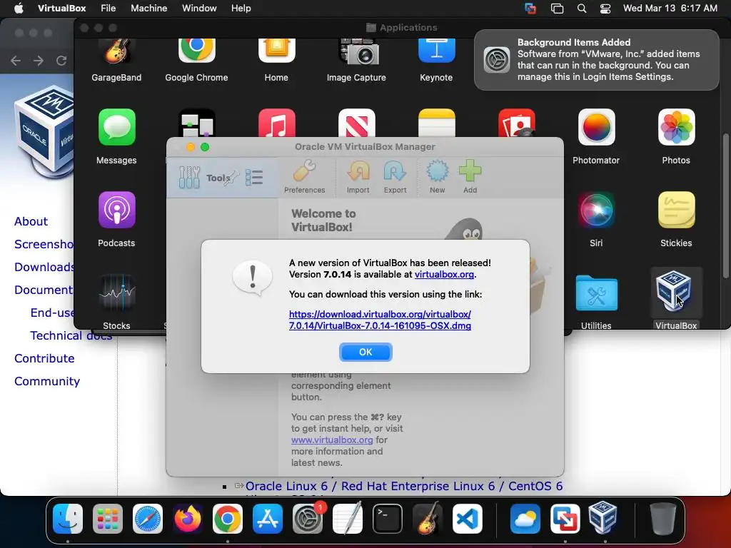
Task: Open Preferences in the VirtualBox Manager toolbar
Action: point(304,177)
